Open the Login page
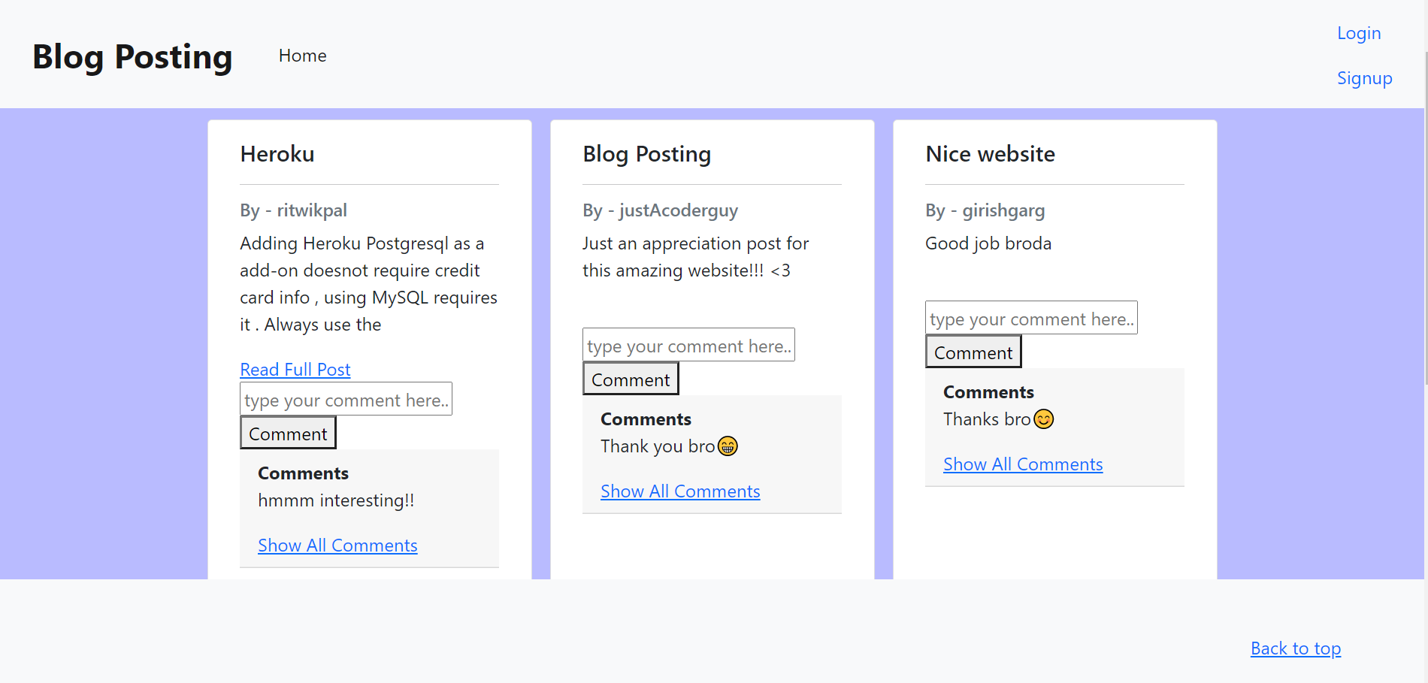The width and height of the screenshot is (1428, 683). click(x=1358, y=33)
